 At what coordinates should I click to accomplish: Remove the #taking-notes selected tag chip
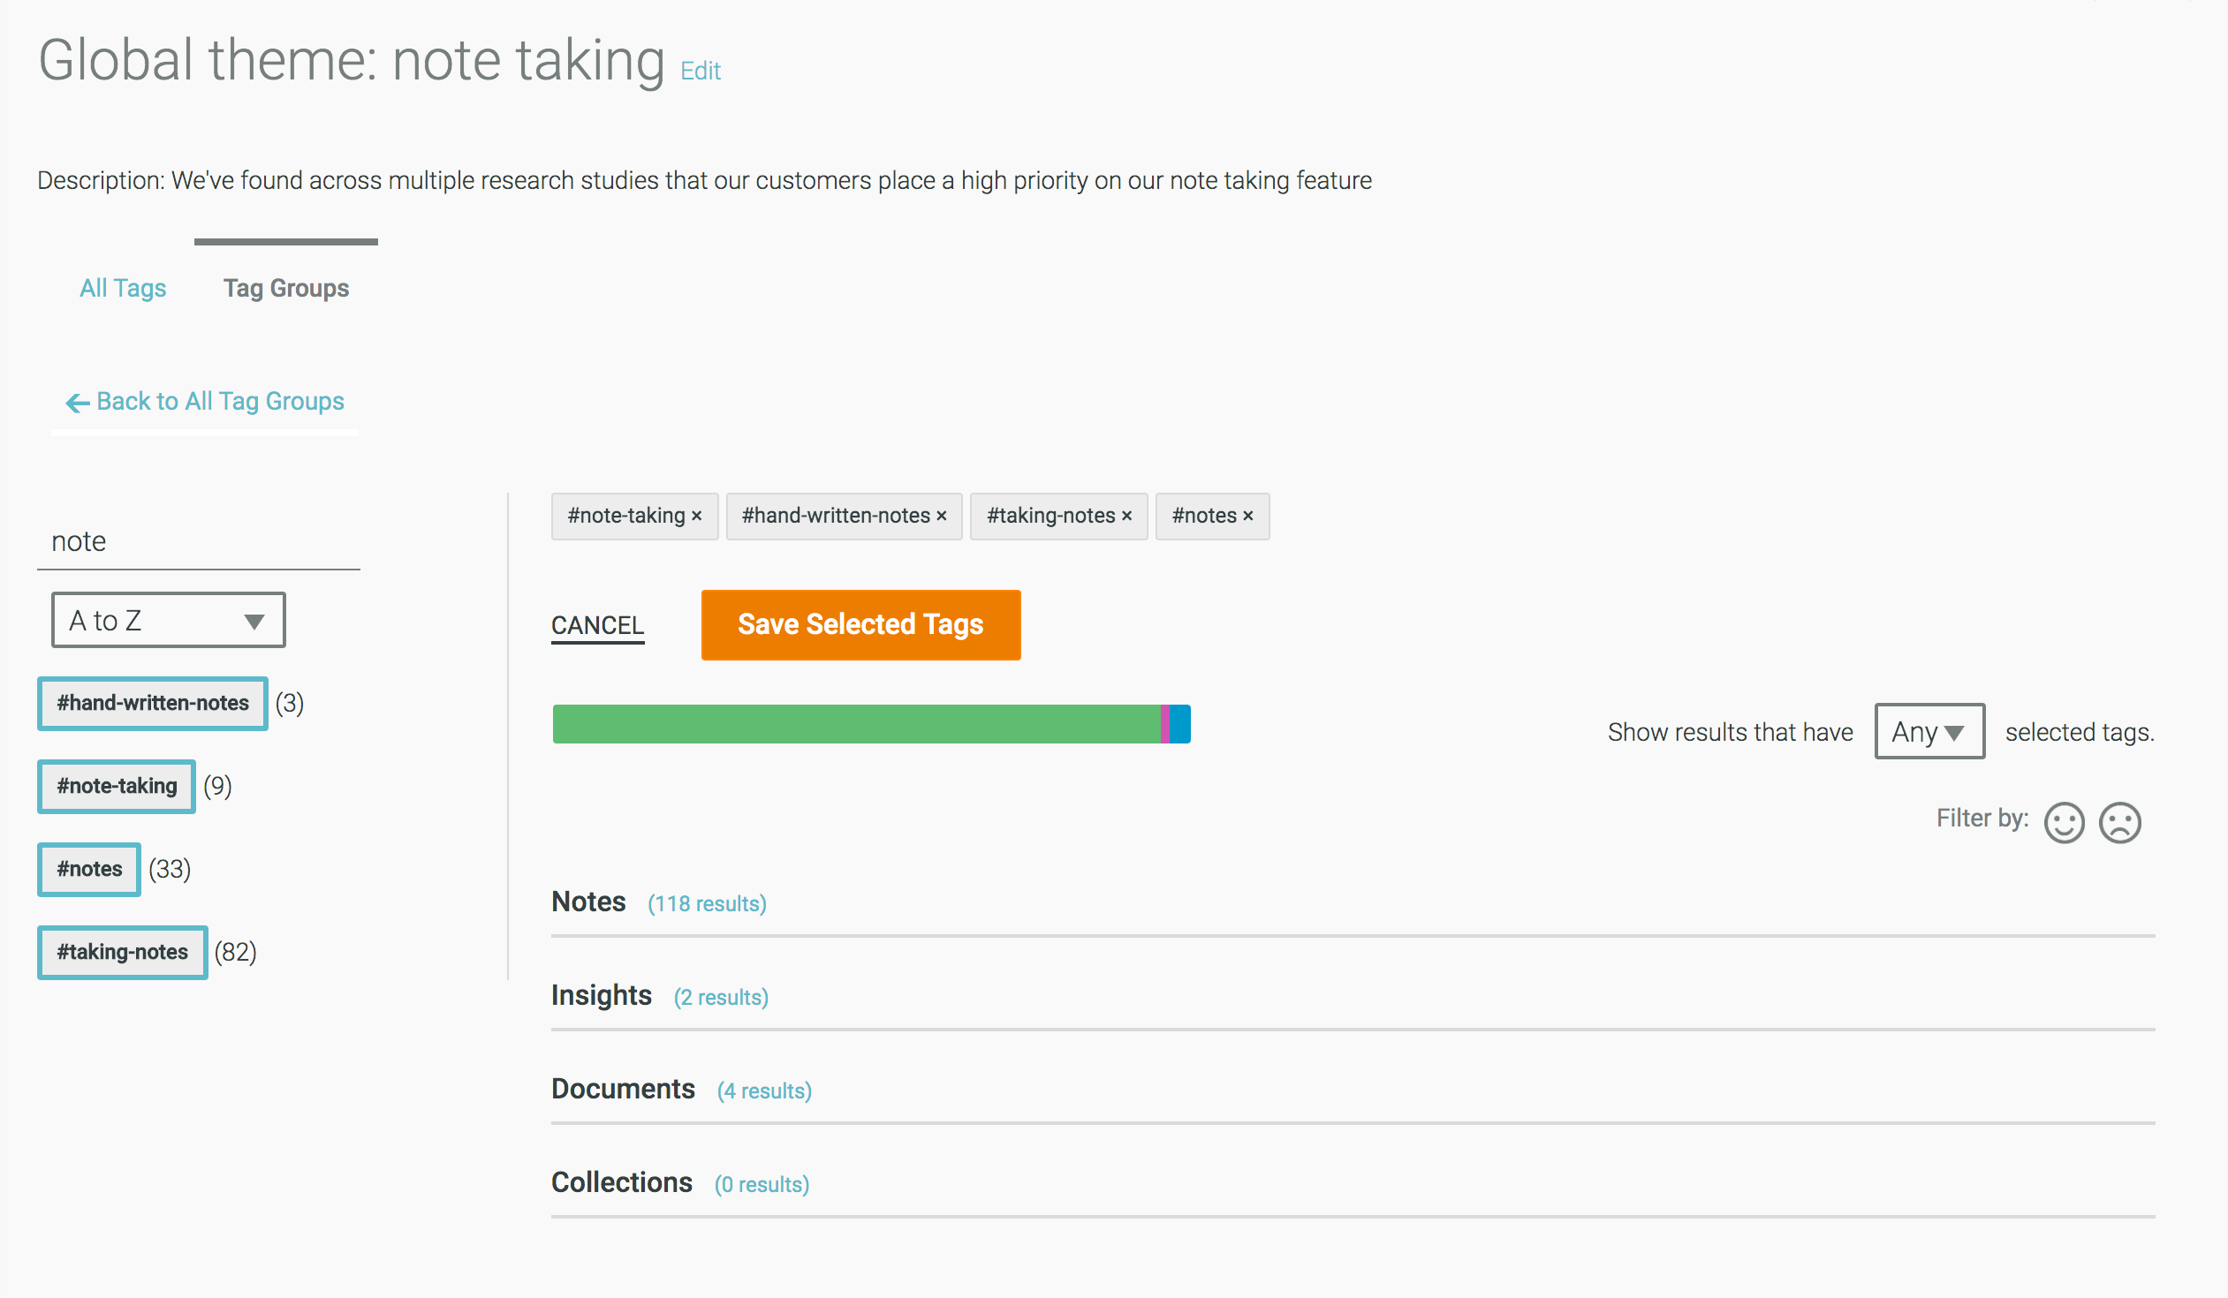(x=1126, y=516)
